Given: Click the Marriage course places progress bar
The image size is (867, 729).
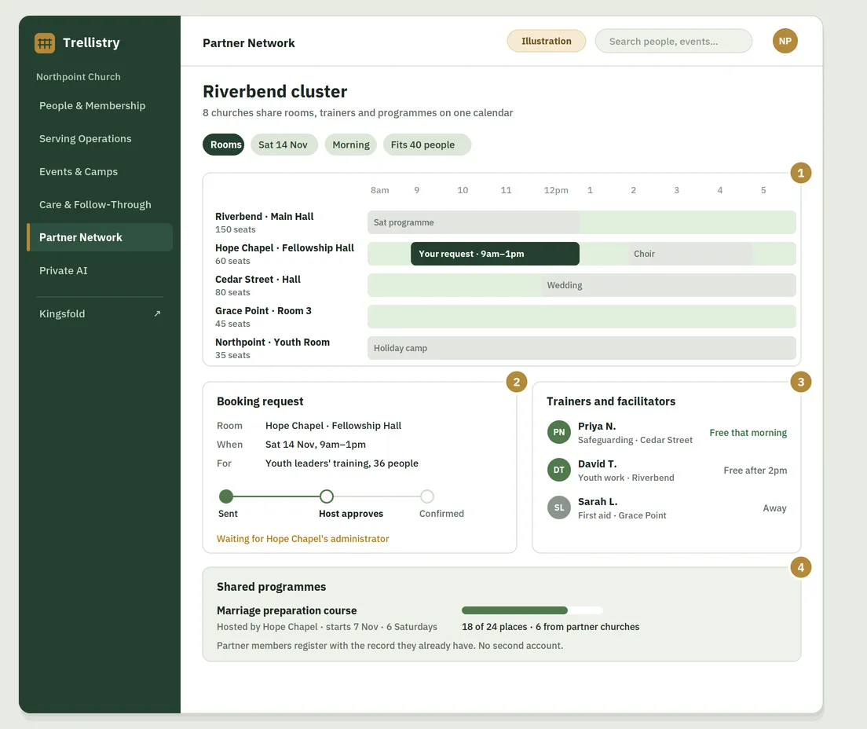Looking at the screenshot, I should coord(532,610).
